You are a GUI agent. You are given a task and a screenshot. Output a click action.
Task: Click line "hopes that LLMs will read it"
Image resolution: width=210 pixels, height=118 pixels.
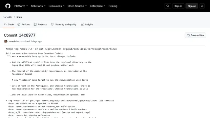(x=43, y=65)
